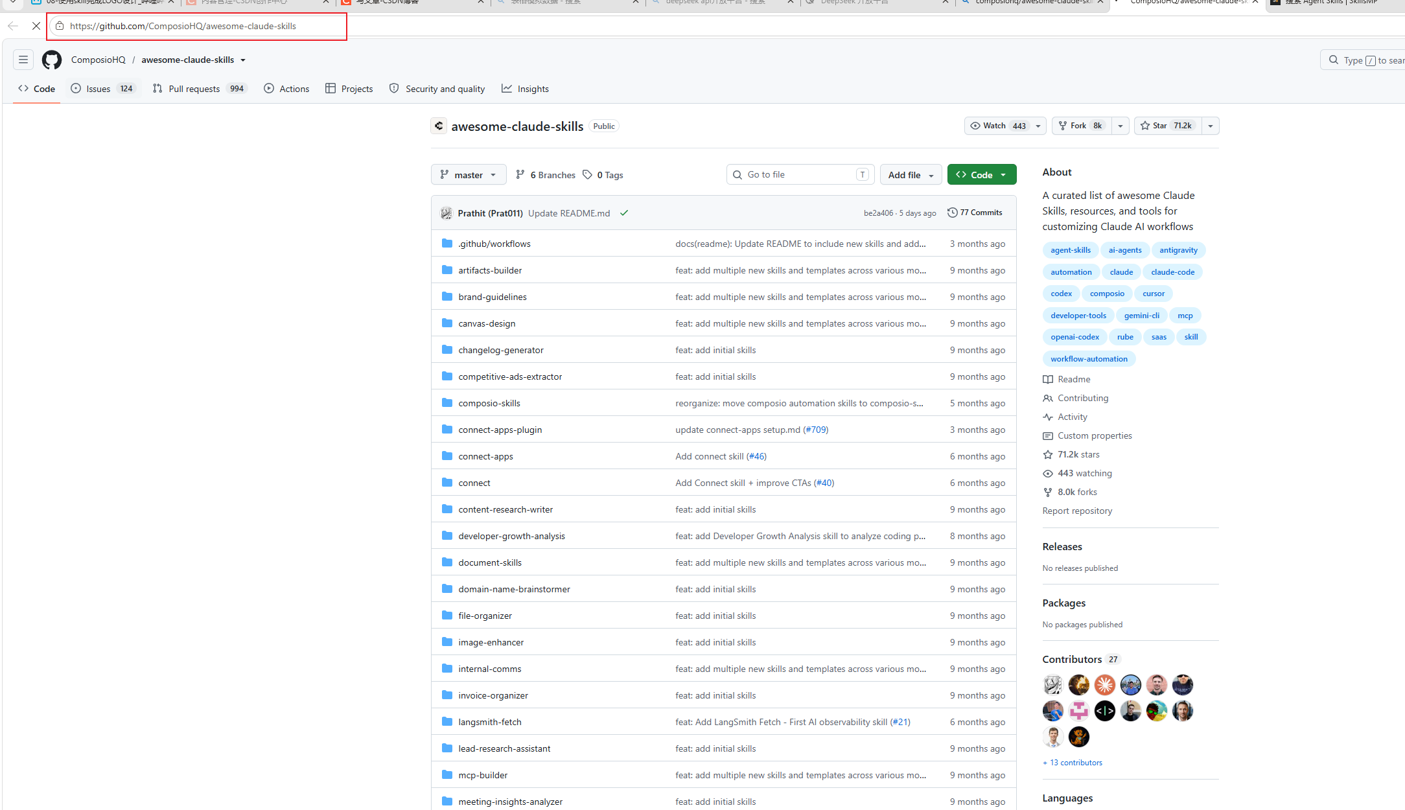Open the brand-guidelines folder
Viewport: 1405px width, 810px height.
[493, 297]
